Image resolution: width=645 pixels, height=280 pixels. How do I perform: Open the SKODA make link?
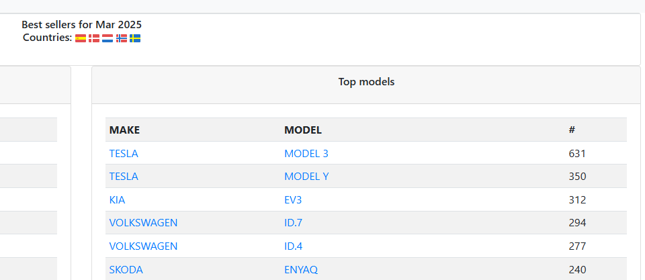tap(126, 270)
